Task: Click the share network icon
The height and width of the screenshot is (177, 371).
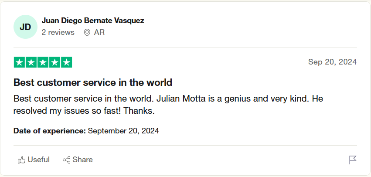Action: coord(67,160)
